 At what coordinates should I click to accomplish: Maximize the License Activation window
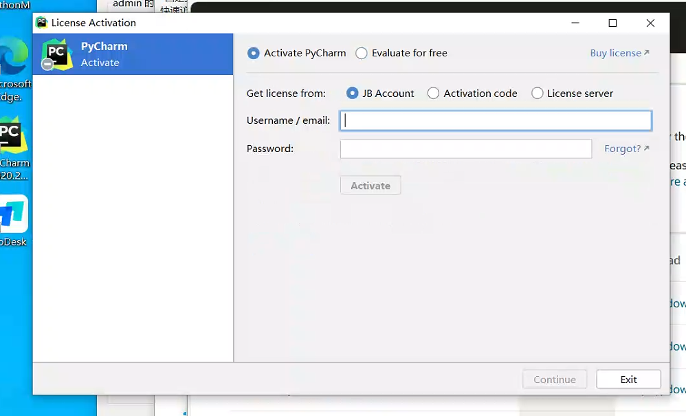(612, 23)
